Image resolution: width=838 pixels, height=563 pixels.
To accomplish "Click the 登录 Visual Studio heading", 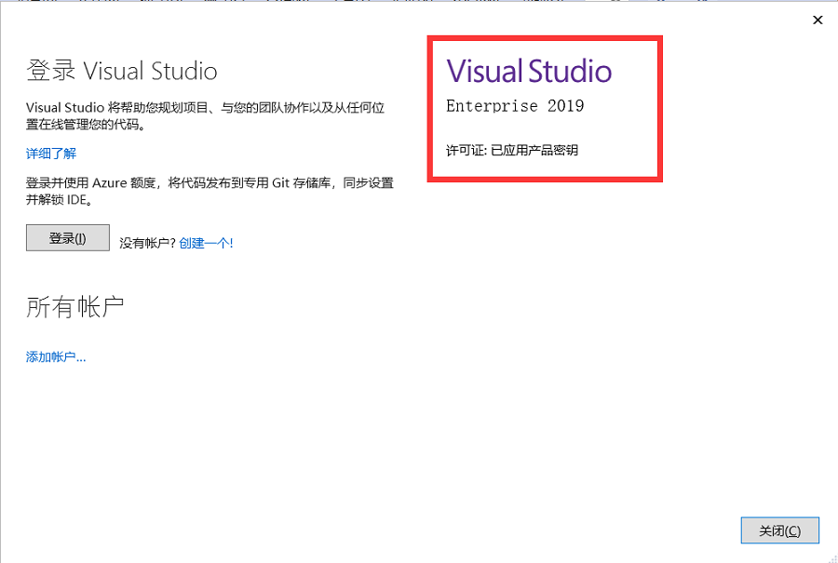I will point(122,71).
